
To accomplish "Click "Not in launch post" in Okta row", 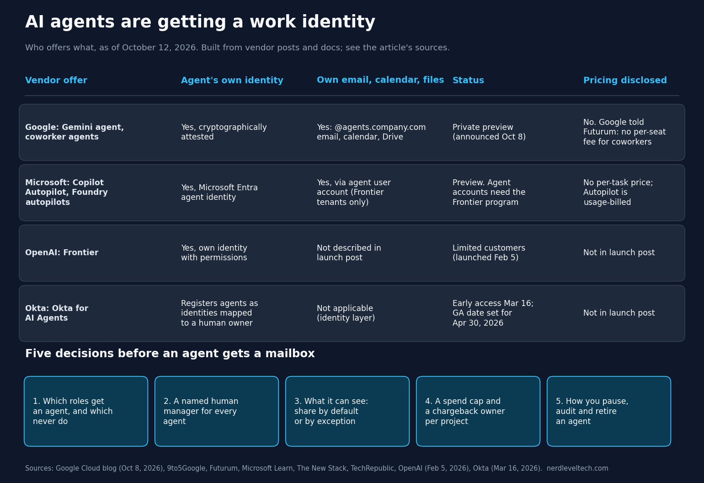I will click(x=619, y=313).
